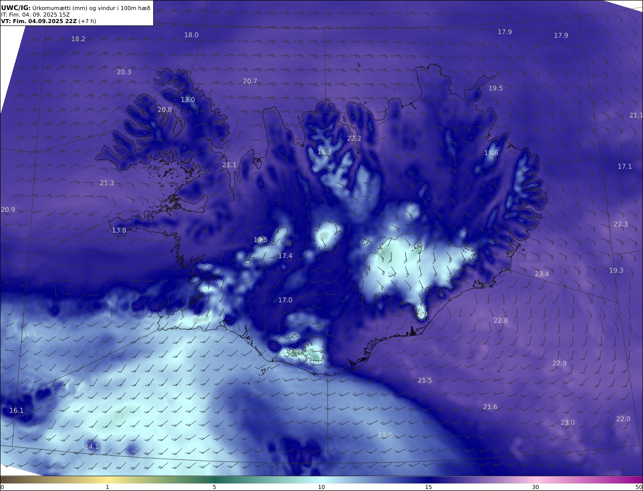Click the 10.5 value on the map
The width and height of the screenshot is (643, 491).
261,239
